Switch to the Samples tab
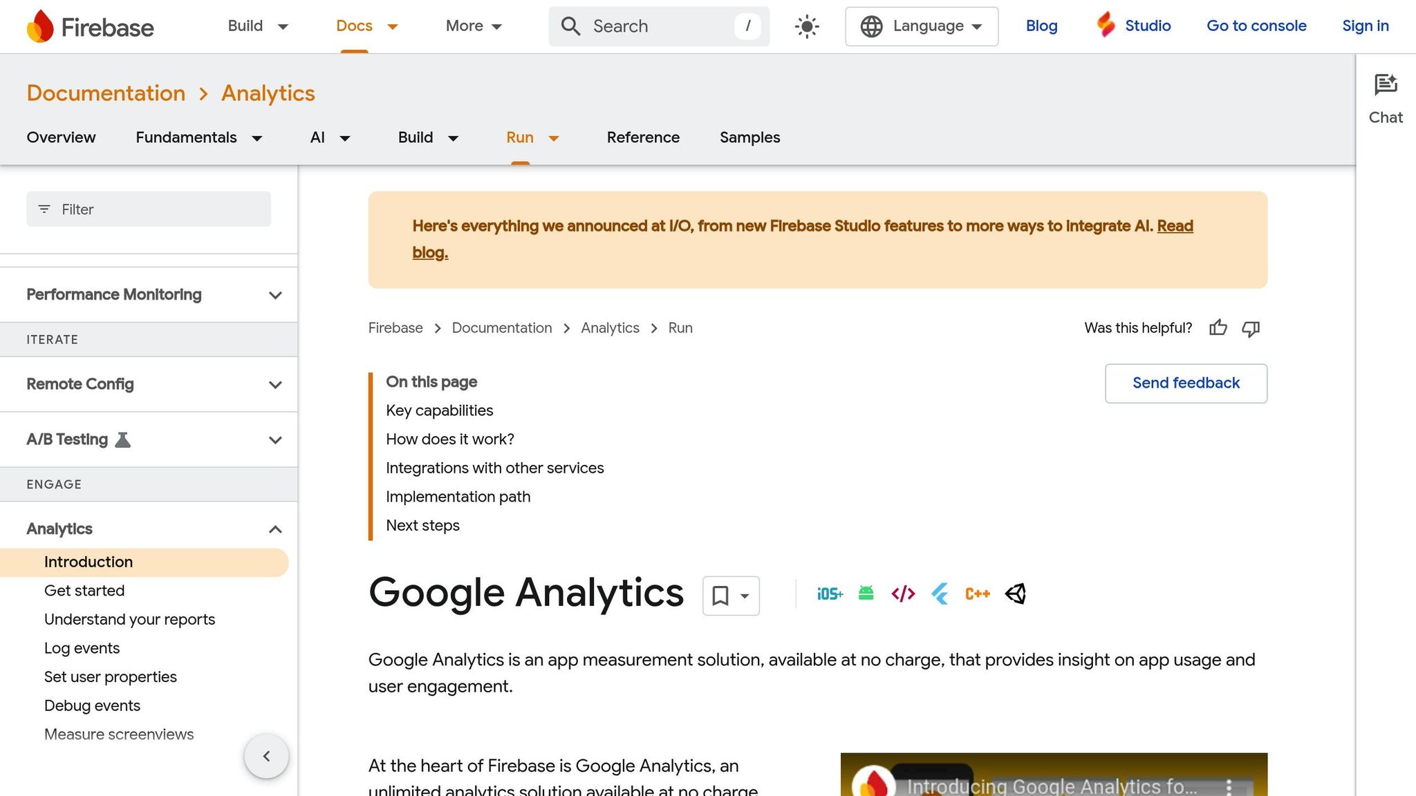This screenshot has height=796, width=1416. [x=749, y=138]
